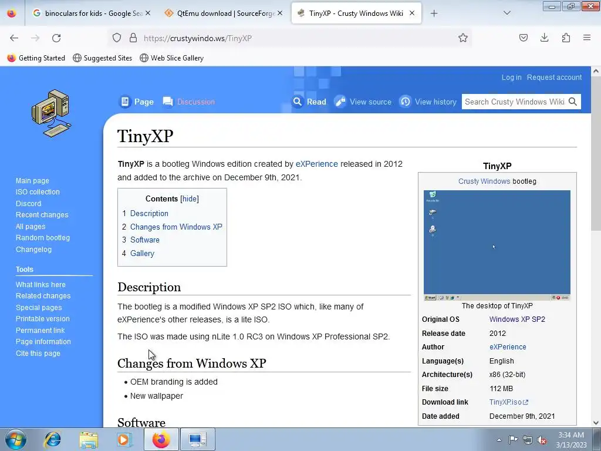Click the search magnifier in wiki search
This screenshot has width=601, height=451.
[573, 102]
